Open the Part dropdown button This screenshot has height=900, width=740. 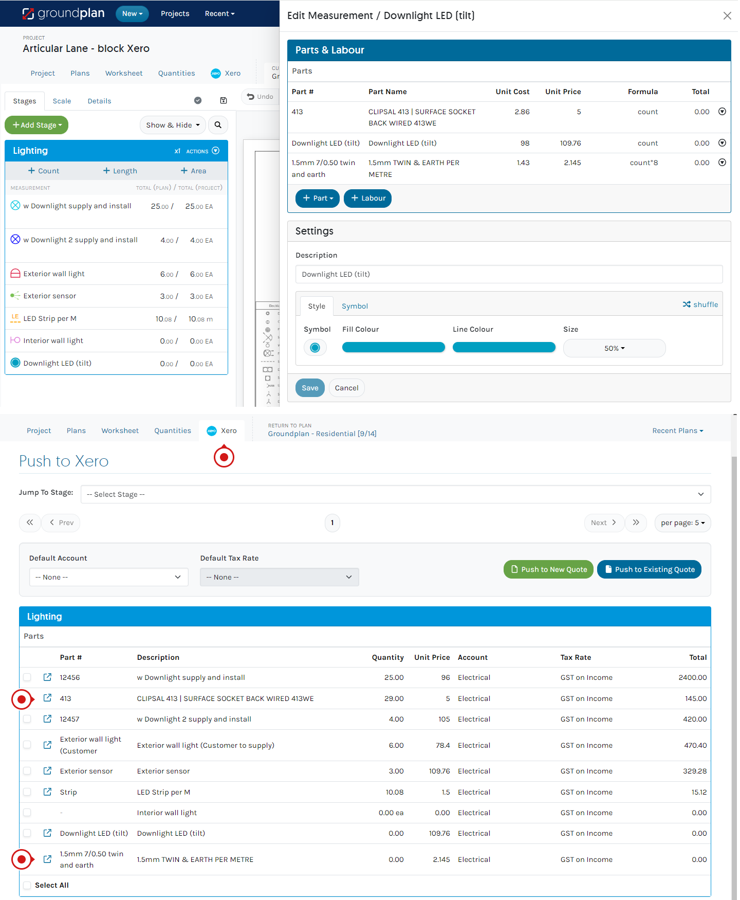318,198
